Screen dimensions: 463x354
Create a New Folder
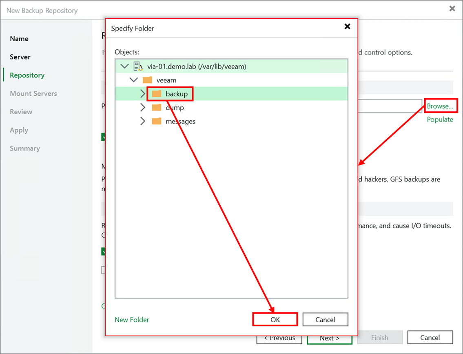pyautogui.click(x=132, y=321)
